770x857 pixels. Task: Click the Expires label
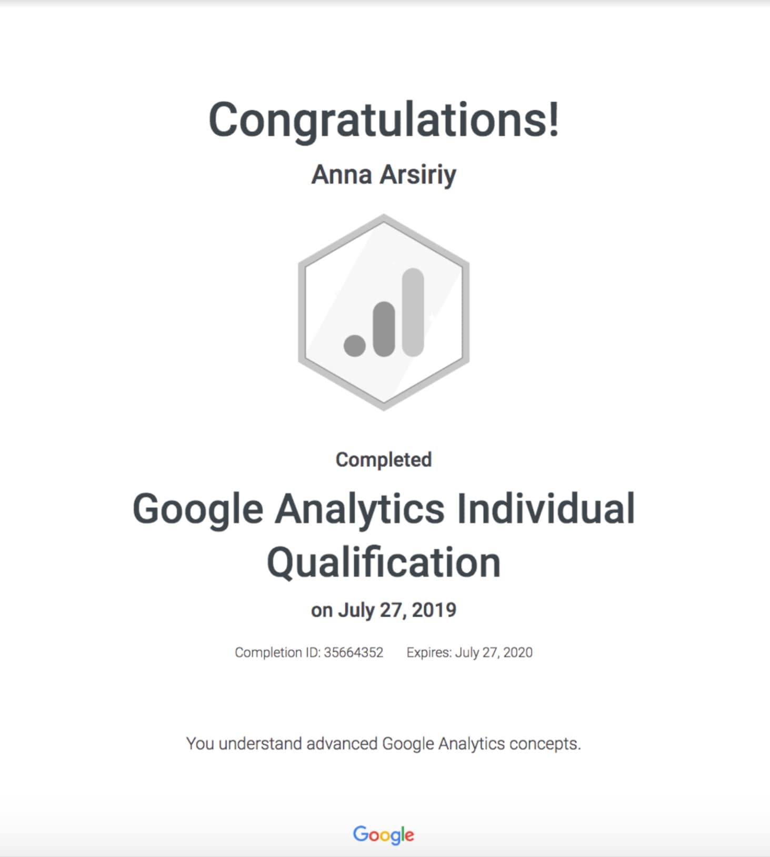(429, 652)
